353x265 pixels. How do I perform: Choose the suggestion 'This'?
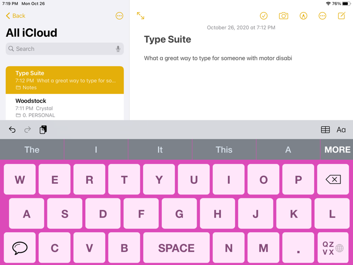click(224, 149)
